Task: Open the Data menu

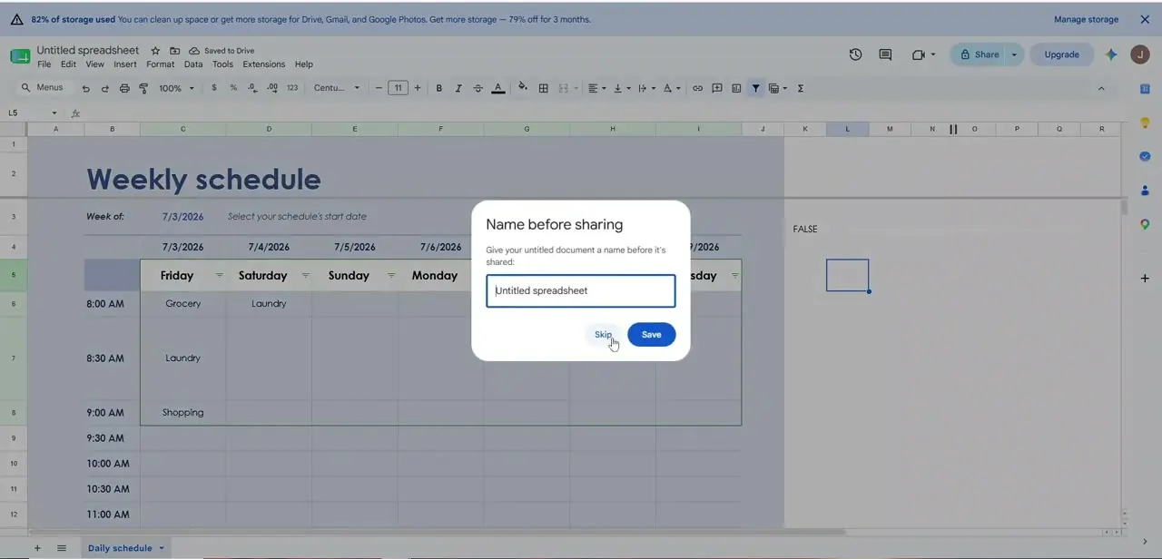Action: 193,64
